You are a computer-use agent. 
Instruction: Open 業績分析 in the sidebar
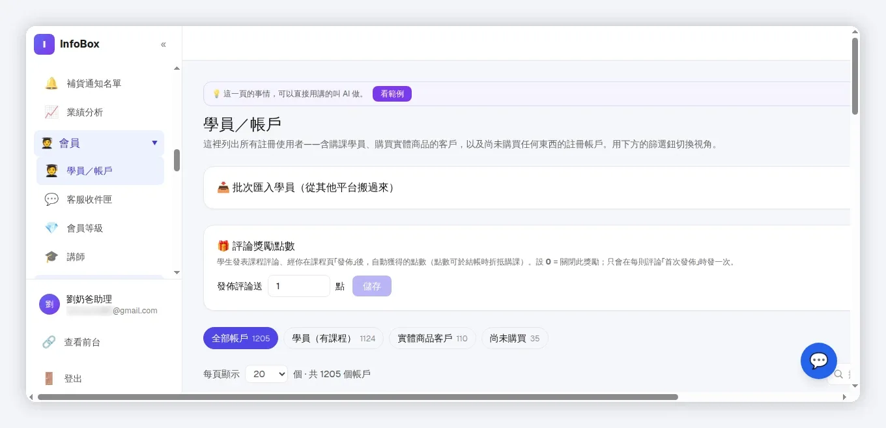(99, 112)
